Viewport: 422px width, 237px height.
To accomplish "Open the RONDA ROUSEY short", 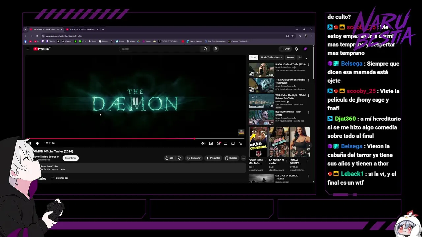I will pos(300,142).
